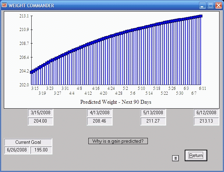The width and height of the screenshot is (224, 172).
Task: Click the Return button
Action: [196, 155]
